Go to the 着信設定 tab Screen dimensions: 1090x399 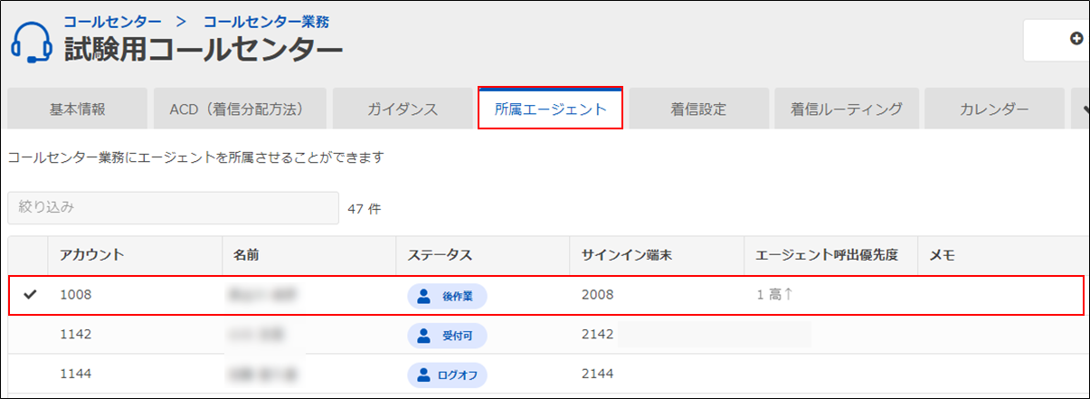(x=698, y=109)
